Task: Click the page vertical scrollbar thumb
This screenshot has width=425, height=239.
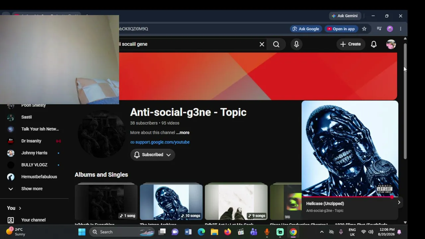Action: click(x=405, y=101)
